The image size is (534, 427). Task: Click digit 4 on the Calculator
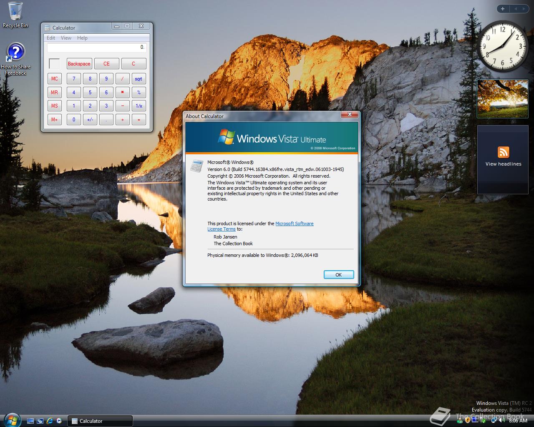coord(74,93)
